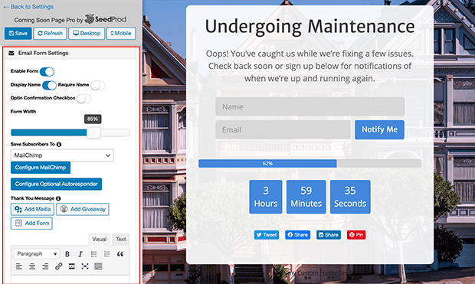Click the Name field in the preview

[310, 106]
